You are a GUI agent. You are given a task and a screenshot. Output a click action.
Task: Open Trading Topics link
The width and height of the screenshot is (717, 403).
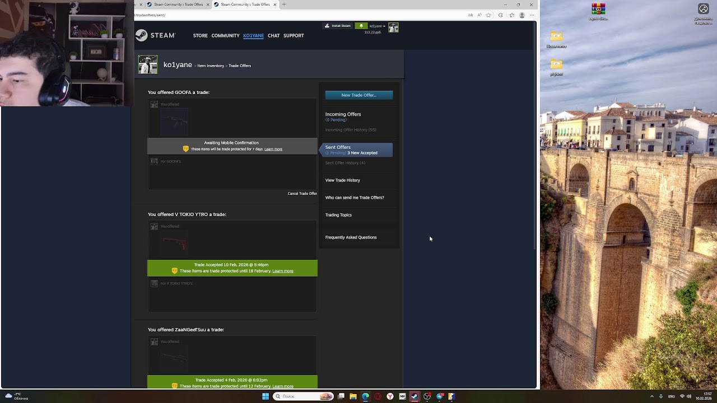pyautogui.click(x=338, y=215)
